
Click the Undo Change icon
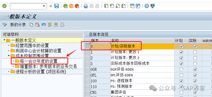(44, 25)
